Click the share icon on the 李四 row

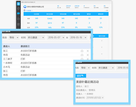tap(82, 55)
